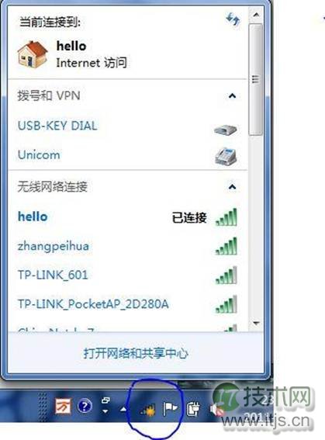Click the Unicom telephone dial-up icon
Viewport: 325px width, 440px height.
(226, 156)
